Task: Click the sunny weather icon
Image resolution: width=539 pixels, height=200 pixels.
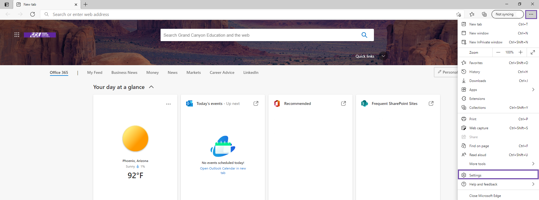Action: (x=135, y=138)
